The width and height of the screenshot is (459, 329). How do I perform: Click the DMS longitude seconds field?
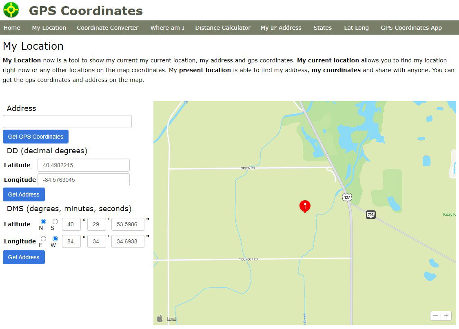coord(128,242)
